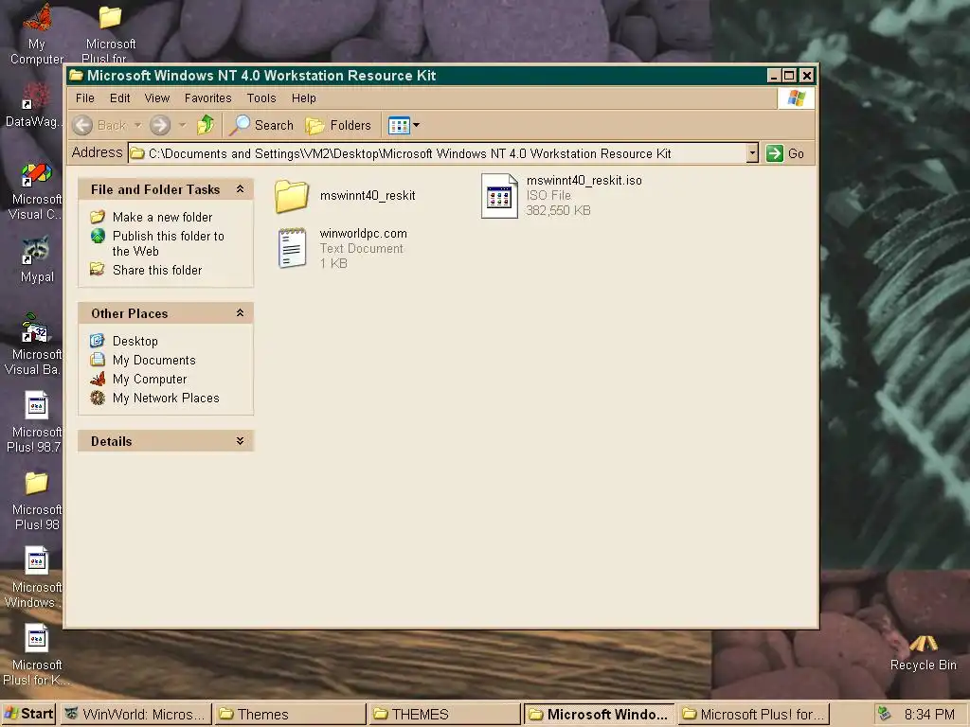Select the mswinnt40_reskit.iso file icon
The height and width of the screenshot is (727, 970).
[x=499, y=196]
